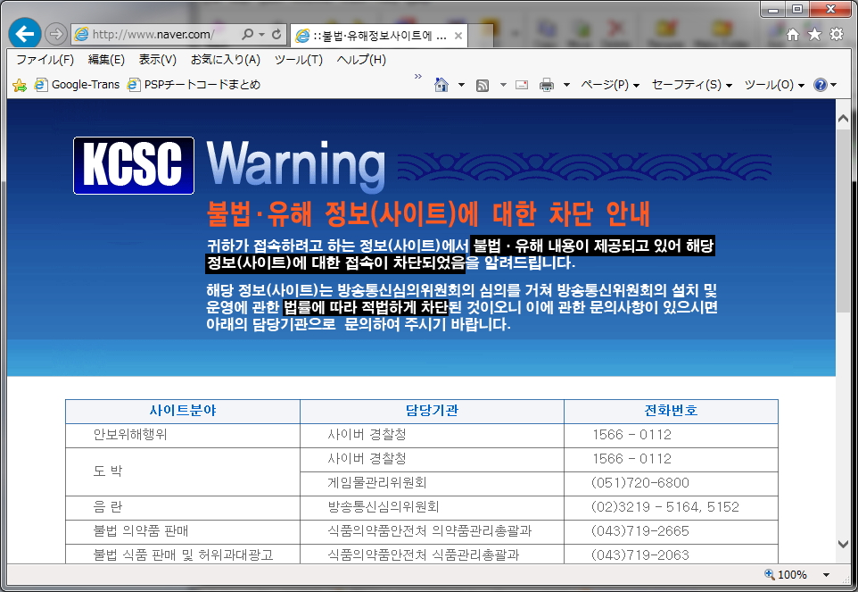Open a new blank tab
This screenshot has width=858, height=592.
(481, 36)
